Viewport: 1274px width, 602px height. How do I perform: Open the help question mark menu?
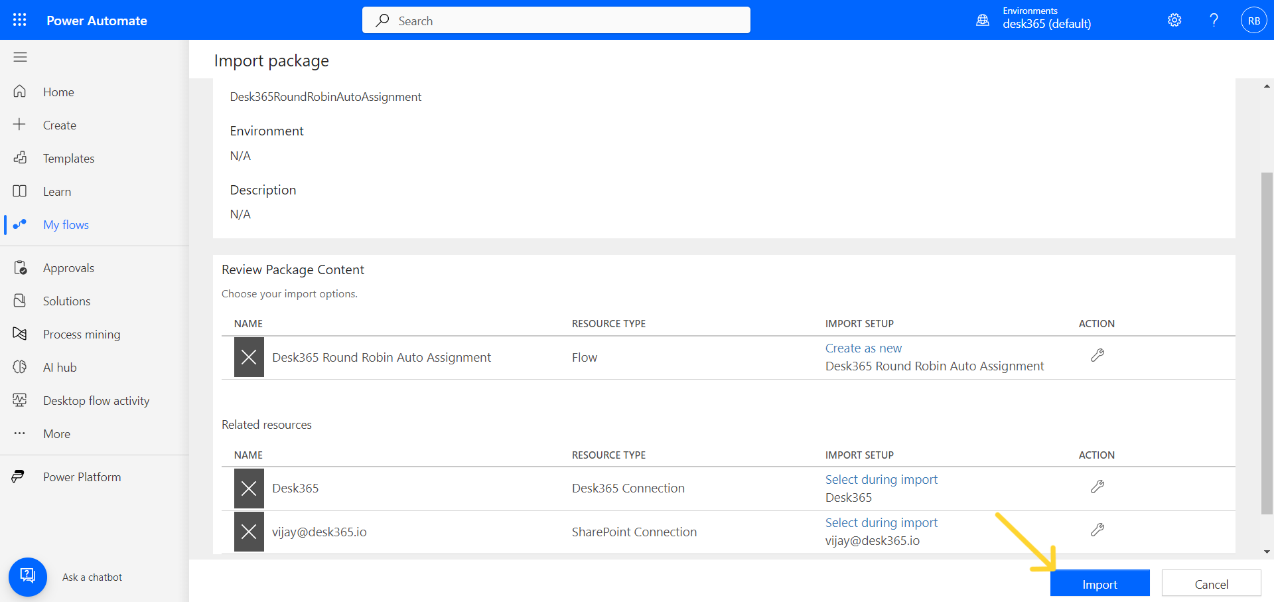click(x=1214, y=20)
